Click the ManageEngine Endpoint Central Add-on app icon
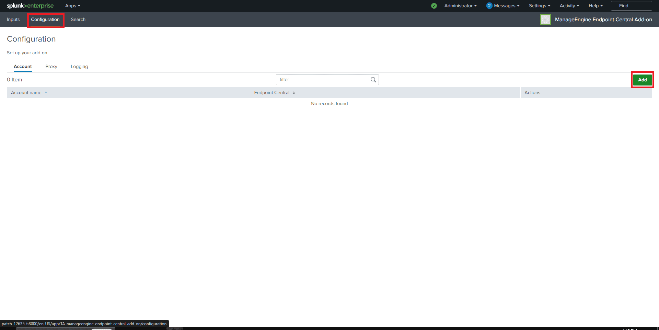 (x=545, y=20)
